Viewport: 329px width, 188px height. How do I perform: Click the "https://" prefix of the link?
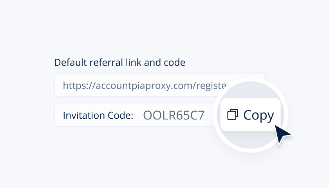coord(76,85)
